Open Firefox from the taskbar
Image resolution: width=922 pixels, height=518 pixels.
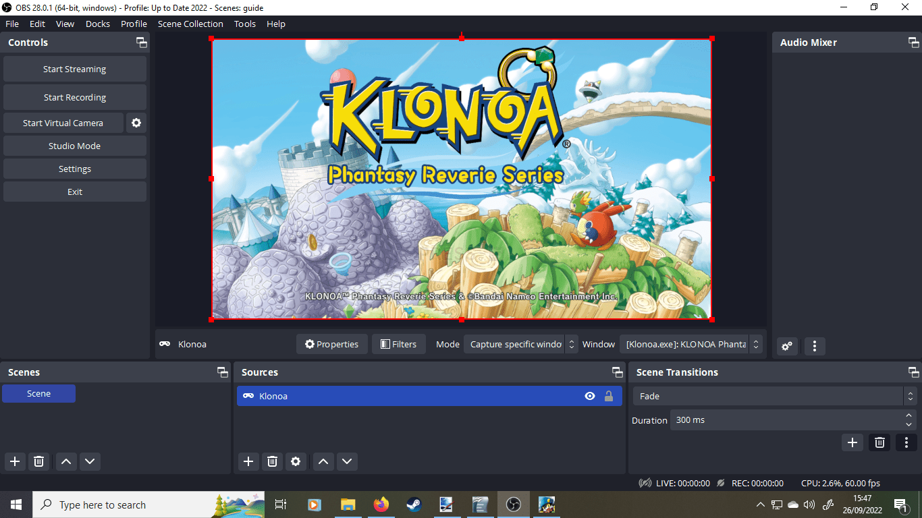(381, 505)
